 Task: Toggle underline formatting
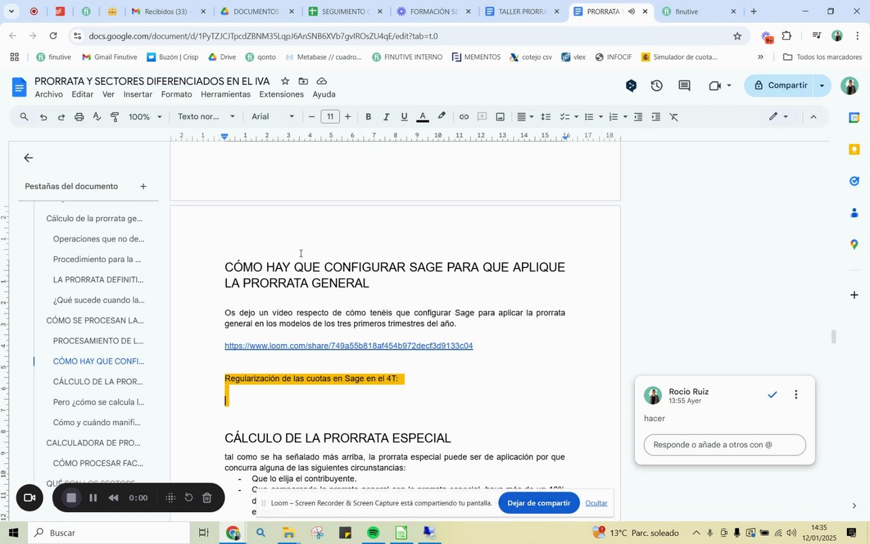404,117
